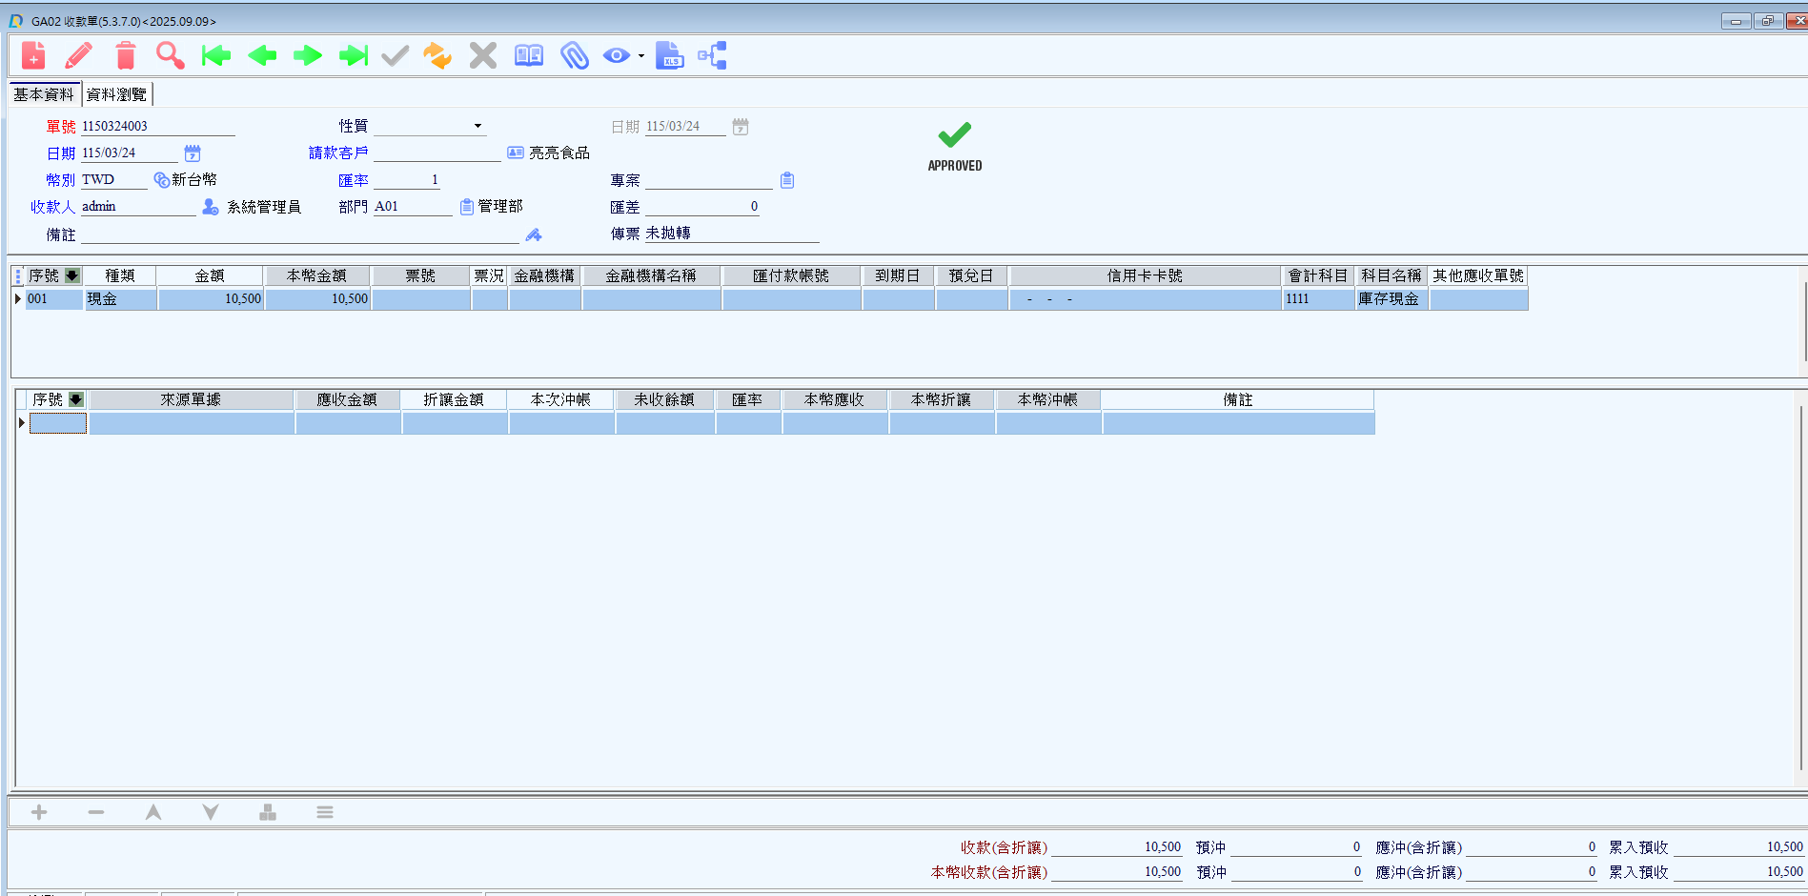Image resolution: width=1808 pixels, height=896 pixels.
Task: Jump to first record with green arrow
Action: coord(216,56)
